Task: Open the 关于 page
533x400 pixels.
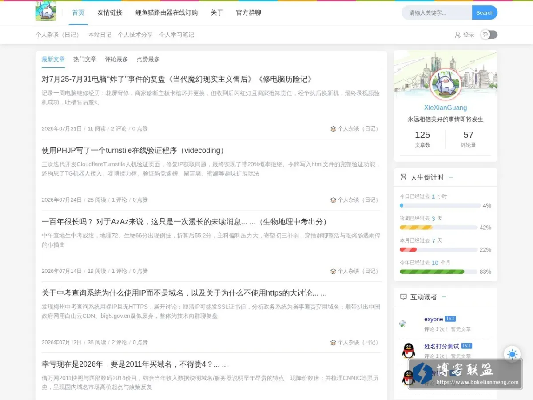Action: coord(217,12)
